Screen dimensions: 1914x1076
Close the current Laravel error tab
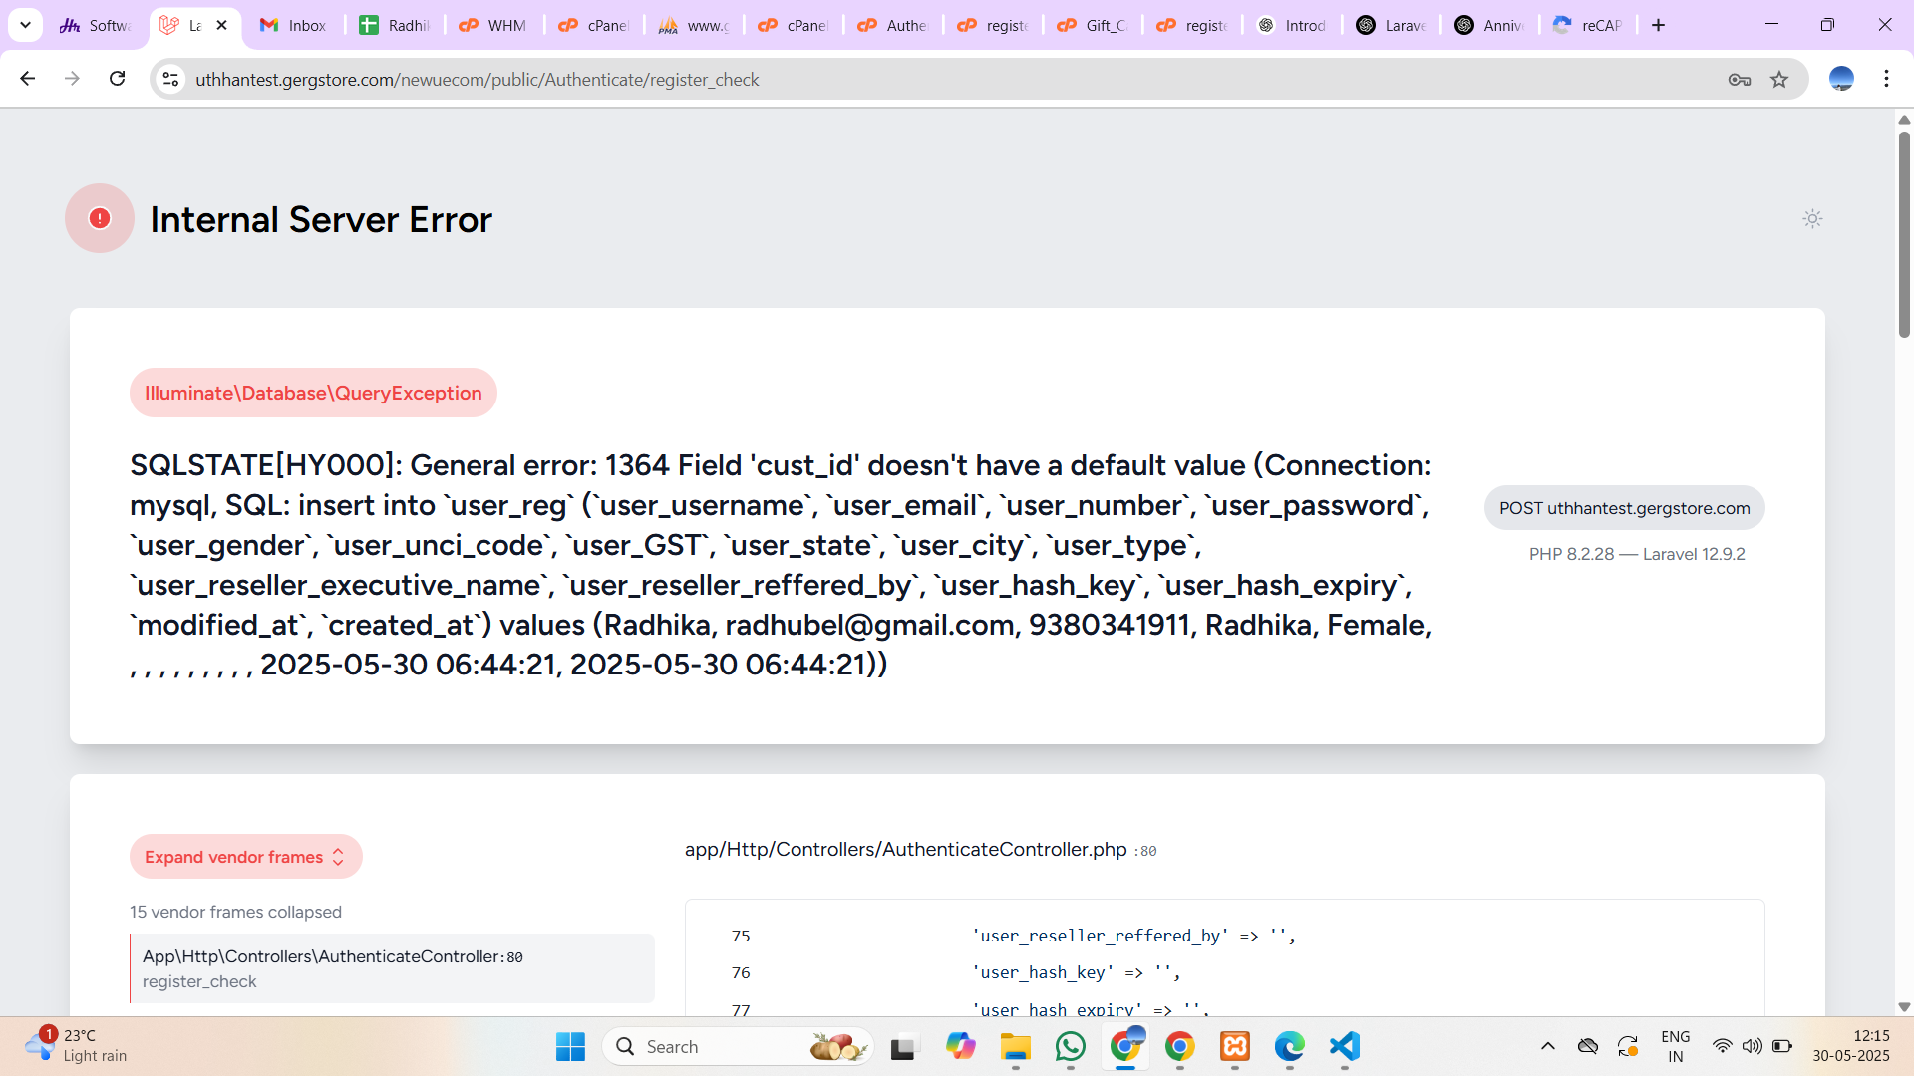[x=222, y=25]
